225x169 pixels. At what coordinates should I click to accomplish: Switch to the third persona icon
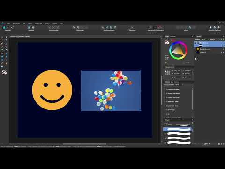tap(12, 27)
